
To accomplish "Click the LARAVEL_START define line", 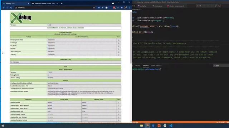I will click(156, 26).
